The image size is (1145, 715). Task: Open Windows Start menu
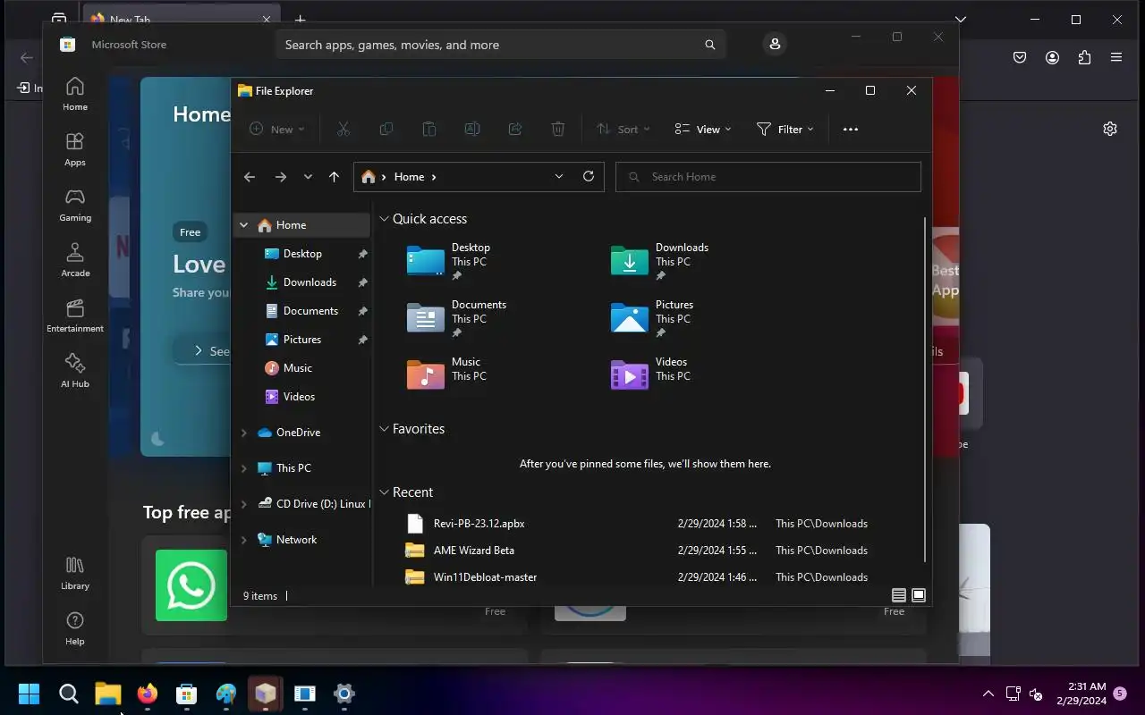coord(30,694)
